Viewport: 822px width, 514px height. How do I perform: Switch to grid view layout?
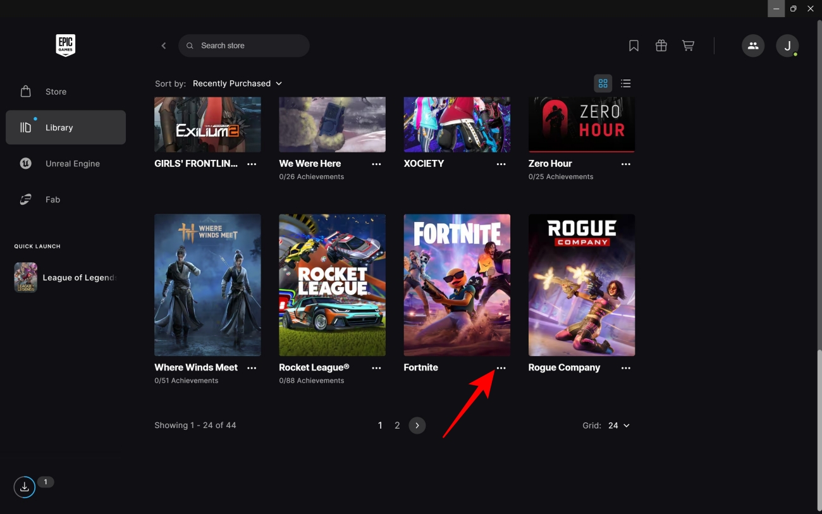pyautogui.click(x=603, y=83)
